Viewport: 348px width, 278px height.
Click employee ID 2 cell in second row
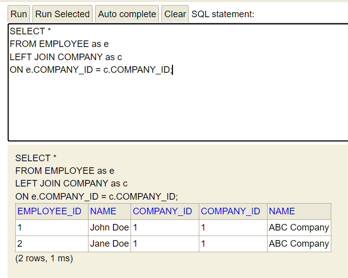[52, 244]
